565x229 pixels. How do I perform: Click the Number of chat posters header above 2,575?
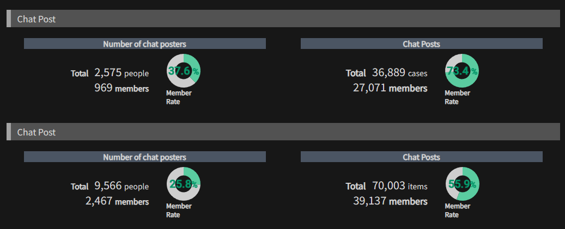145,44
